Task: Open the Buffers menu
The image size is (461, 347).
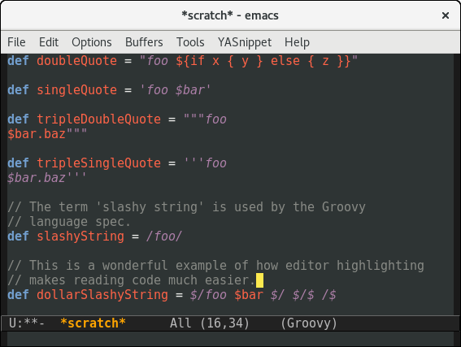Action: point(144,42)
